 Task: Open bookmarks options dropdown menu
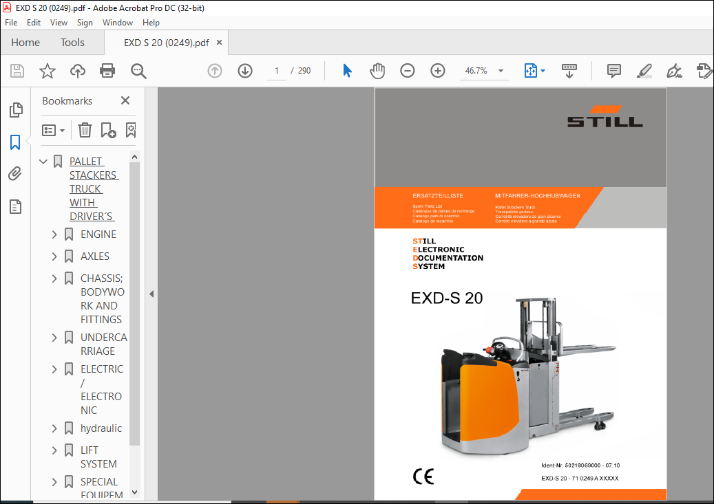(x=53, y=131)
